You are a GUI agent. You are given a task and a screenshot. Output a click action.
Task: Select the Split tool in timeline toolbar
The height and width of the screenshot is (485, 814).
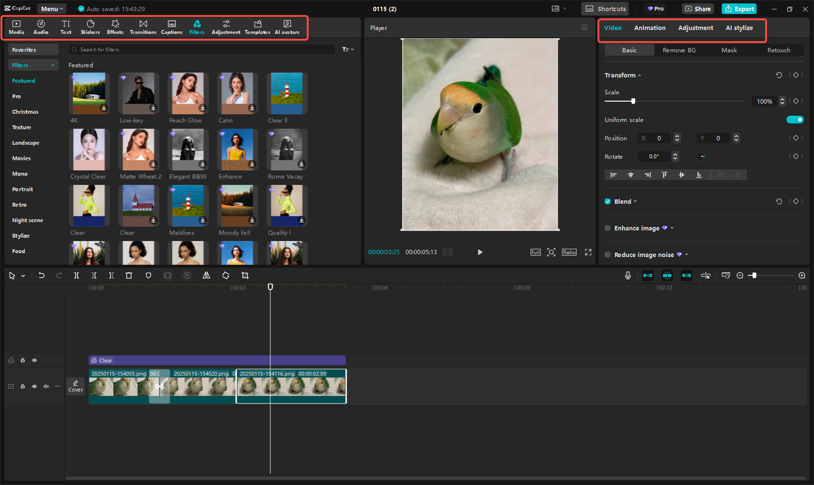(76, 275)
